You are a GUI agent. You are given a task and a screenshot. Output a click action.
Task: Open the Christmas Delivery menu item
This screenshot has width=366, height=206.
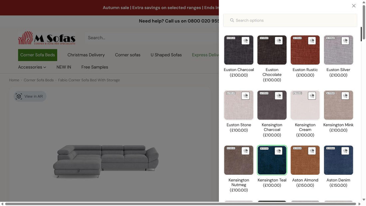86,55
